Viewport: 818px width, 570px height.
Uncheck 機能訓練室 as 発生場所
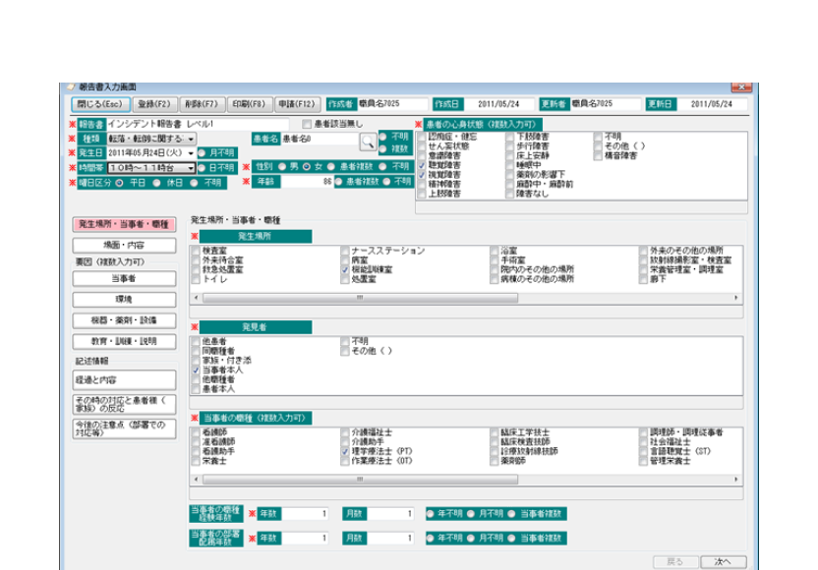(x=345, y=270)
